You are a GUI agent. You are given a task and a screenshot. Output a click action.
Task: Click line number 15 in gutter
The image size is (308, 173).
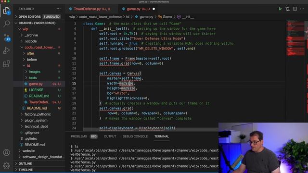(x=74, y=83)
